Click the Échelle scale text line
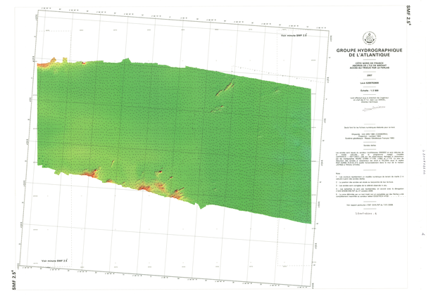Image resolution: width=438 pixels, height=296 pixels. 369,90
